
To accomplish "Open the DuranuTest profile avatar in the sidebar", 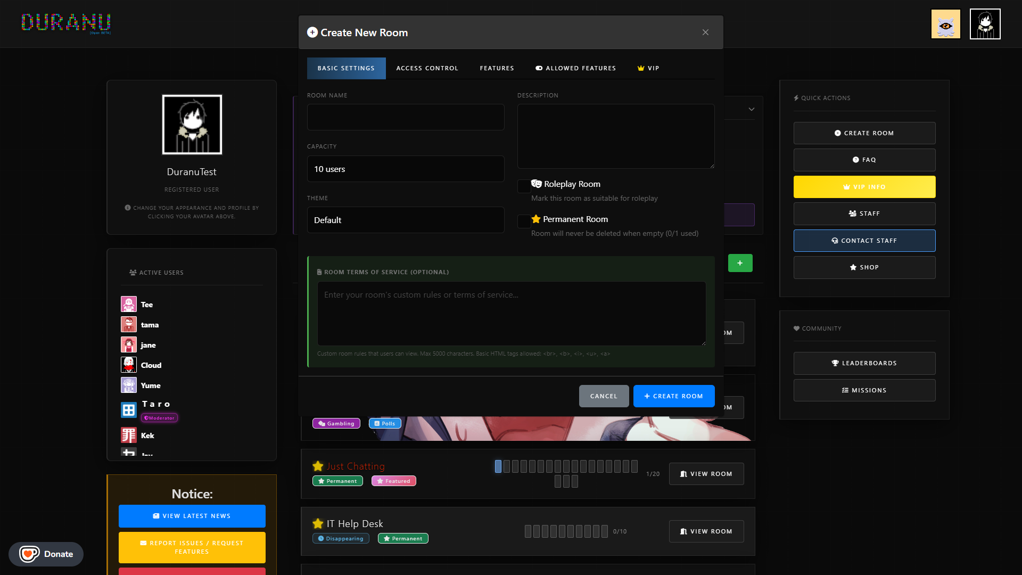I will [192, 125].
